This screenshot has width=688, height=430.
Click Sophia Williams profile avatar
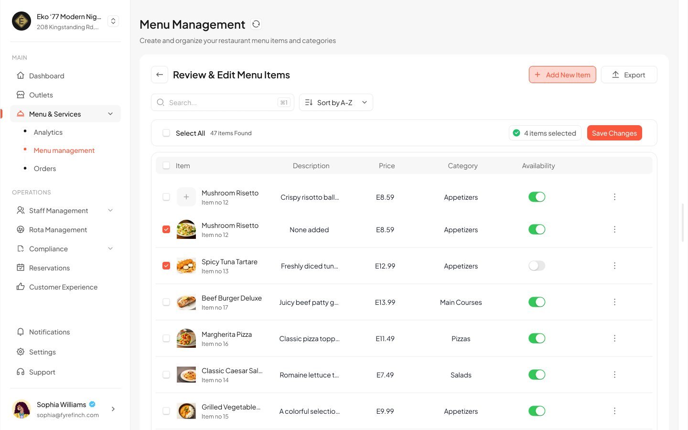[x=21, y=409]
